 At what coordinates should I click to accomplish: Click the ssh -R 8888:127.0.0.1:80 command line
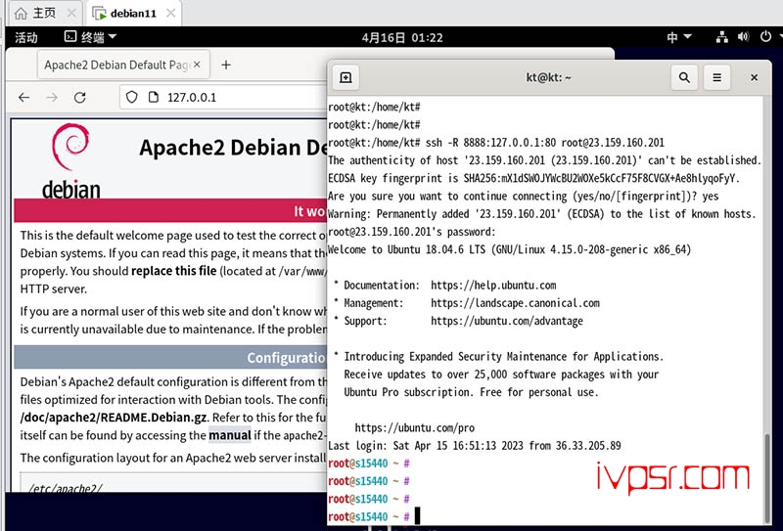click(x=496, y=143)
